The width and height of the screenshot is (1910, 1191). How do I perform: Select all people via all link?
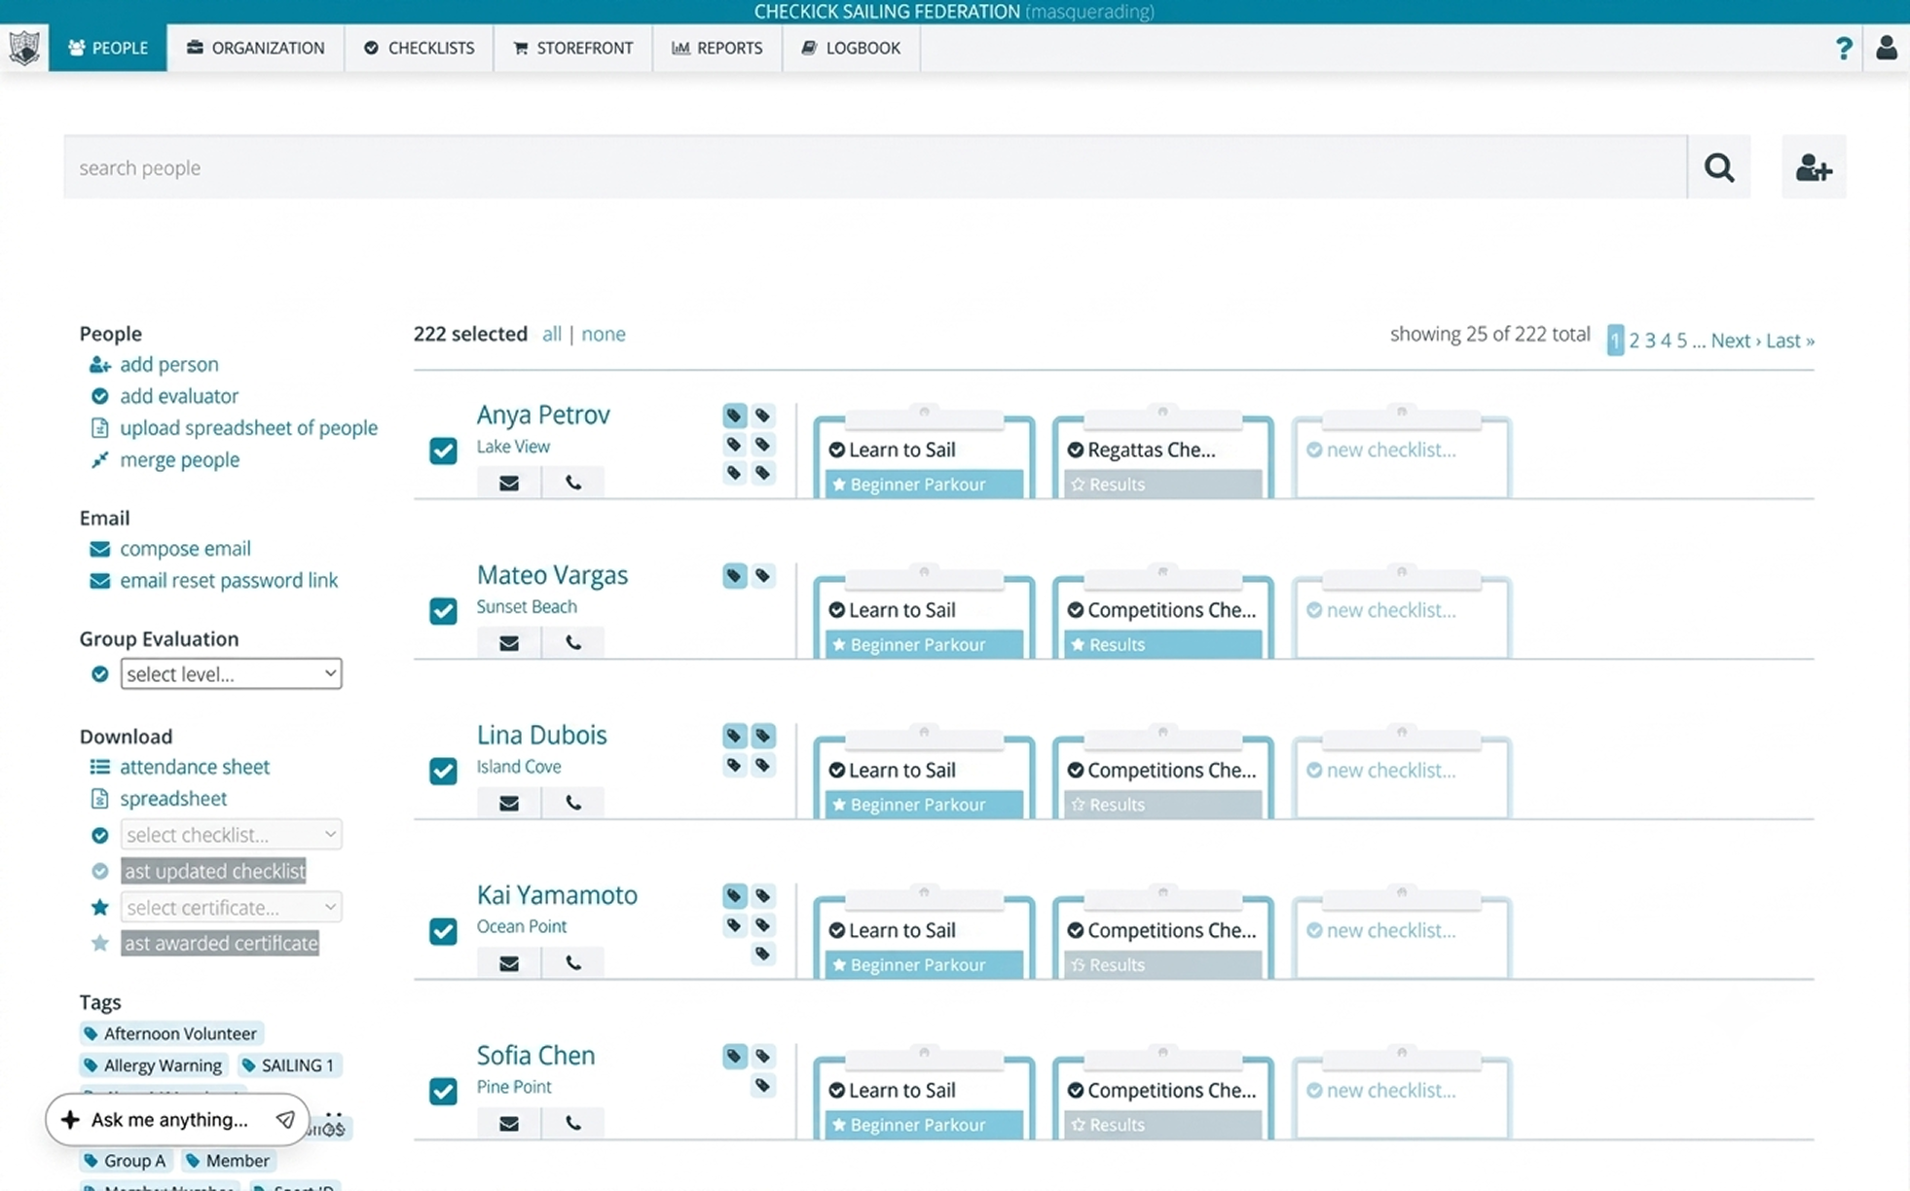[x=552, y=334]
